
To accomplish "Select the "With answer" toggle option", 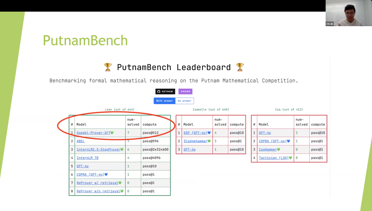I will [x=164, y=101].
